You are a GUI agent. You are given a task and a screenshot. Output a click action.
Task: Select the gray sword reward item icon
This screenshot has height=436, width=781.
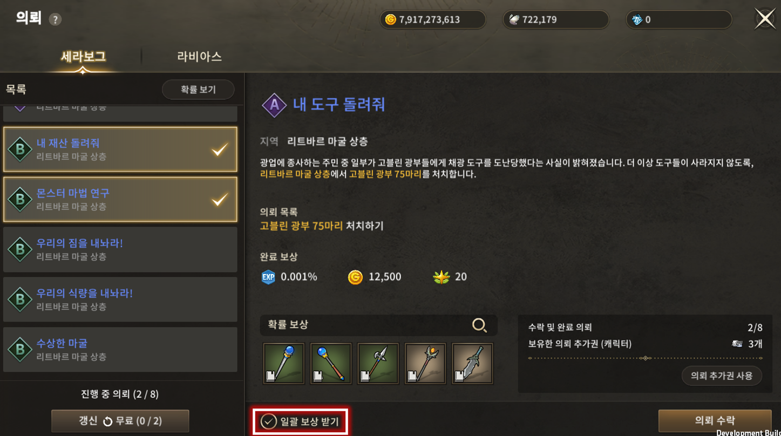click(x=473, y=364)
